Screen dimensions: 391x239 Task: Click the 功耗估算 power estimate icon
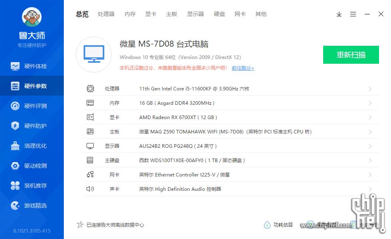(x=267, y=225)
